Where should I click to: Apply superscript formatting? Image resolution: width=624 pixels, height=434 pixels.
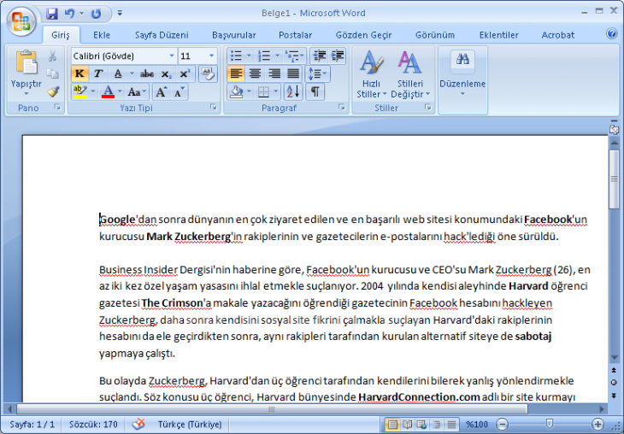coord(185,74)
